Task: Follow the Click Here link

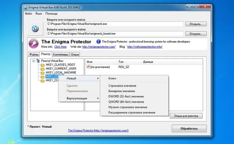Action: [61, 47]
